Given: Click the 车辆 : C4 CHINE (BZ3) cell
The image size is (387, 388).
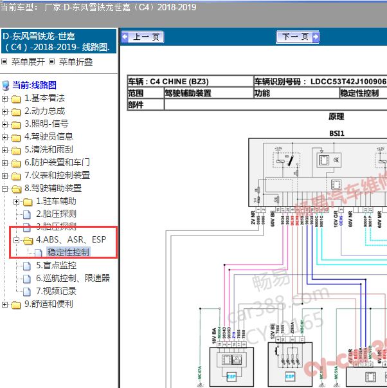Looking at the screenshot, I should point(190,82).
